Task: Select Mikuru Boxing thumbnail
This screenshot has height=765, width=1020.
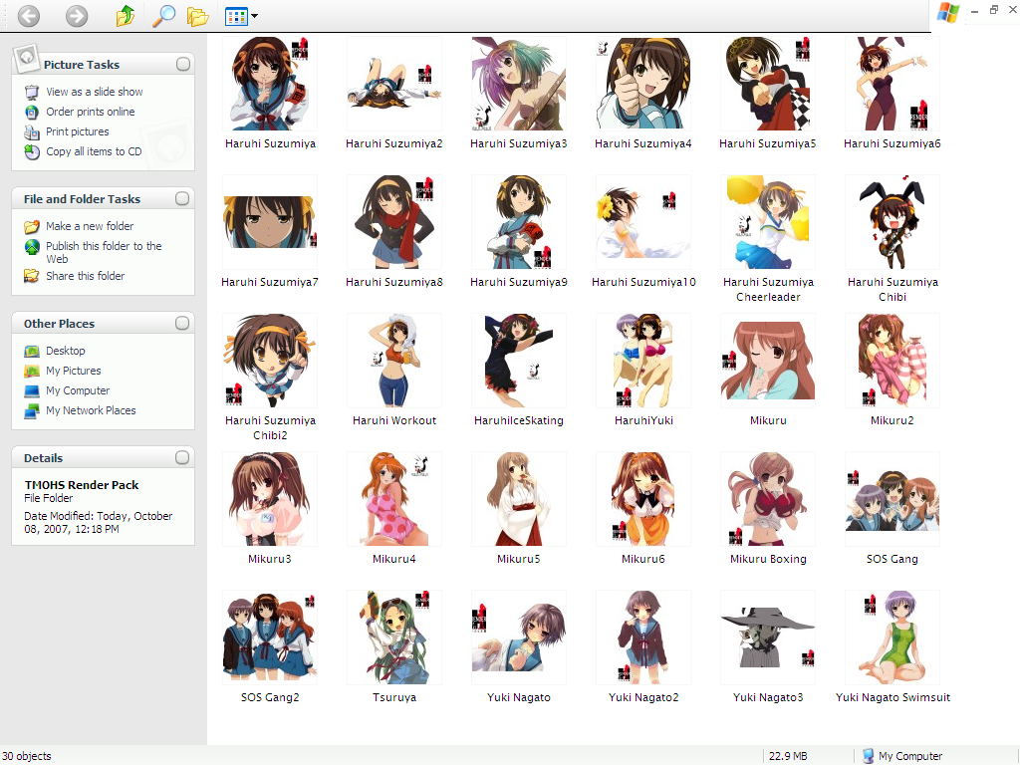Action: [x=768, y=500]
